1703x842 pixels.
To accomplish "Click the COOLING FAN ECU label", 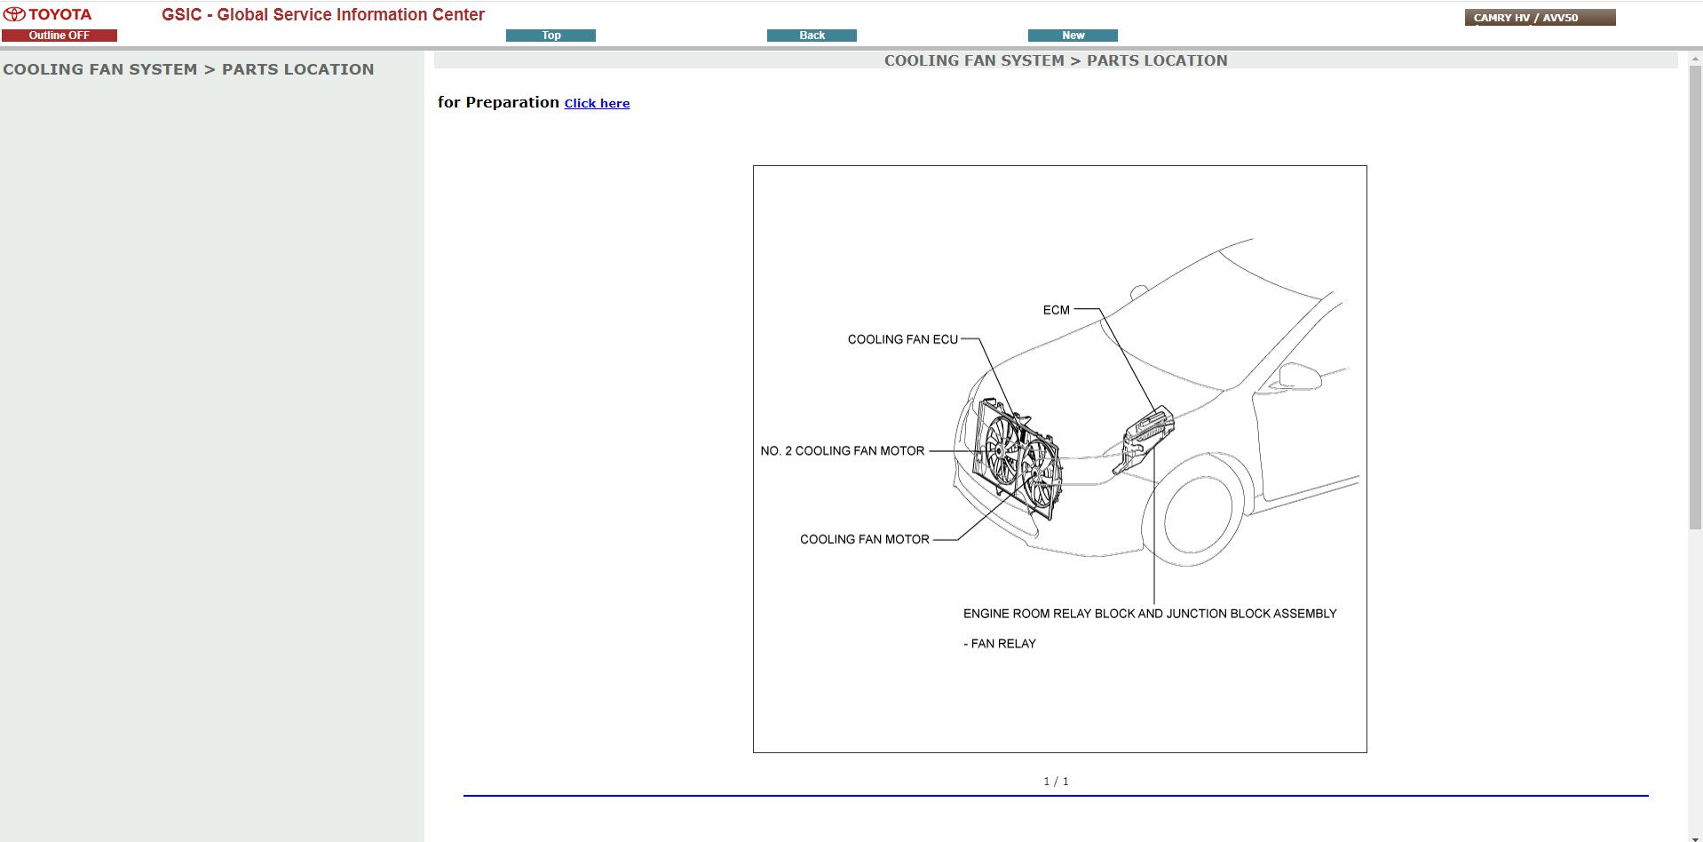I will tap(902, 339).
